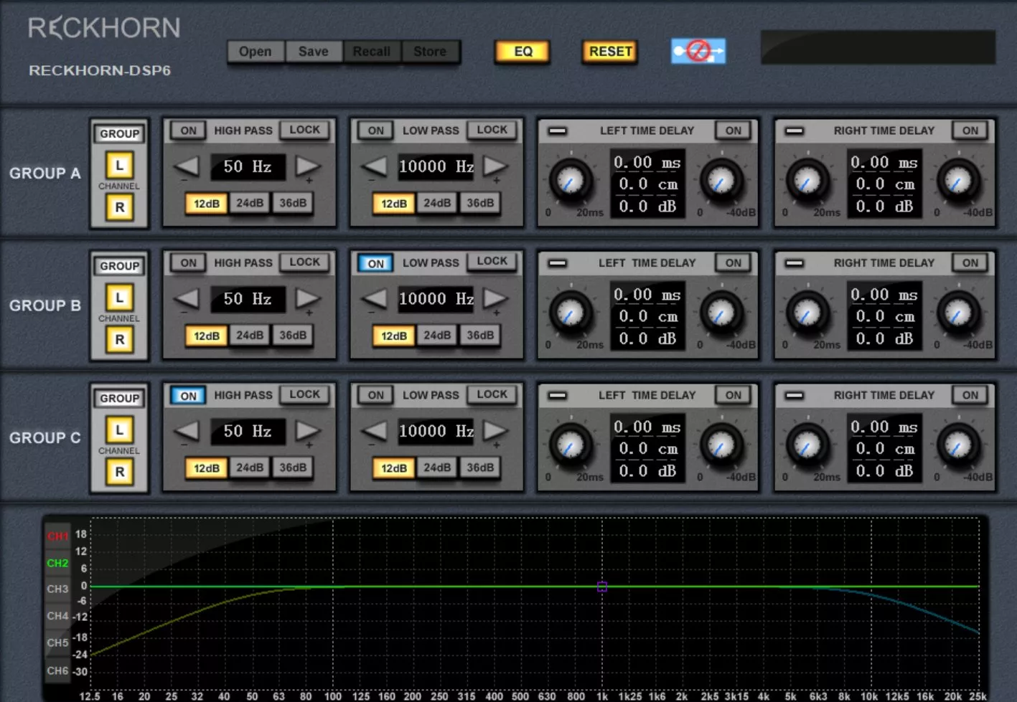
Task: Select 36dB slope for Group B high pass
Action: (293, 335)
